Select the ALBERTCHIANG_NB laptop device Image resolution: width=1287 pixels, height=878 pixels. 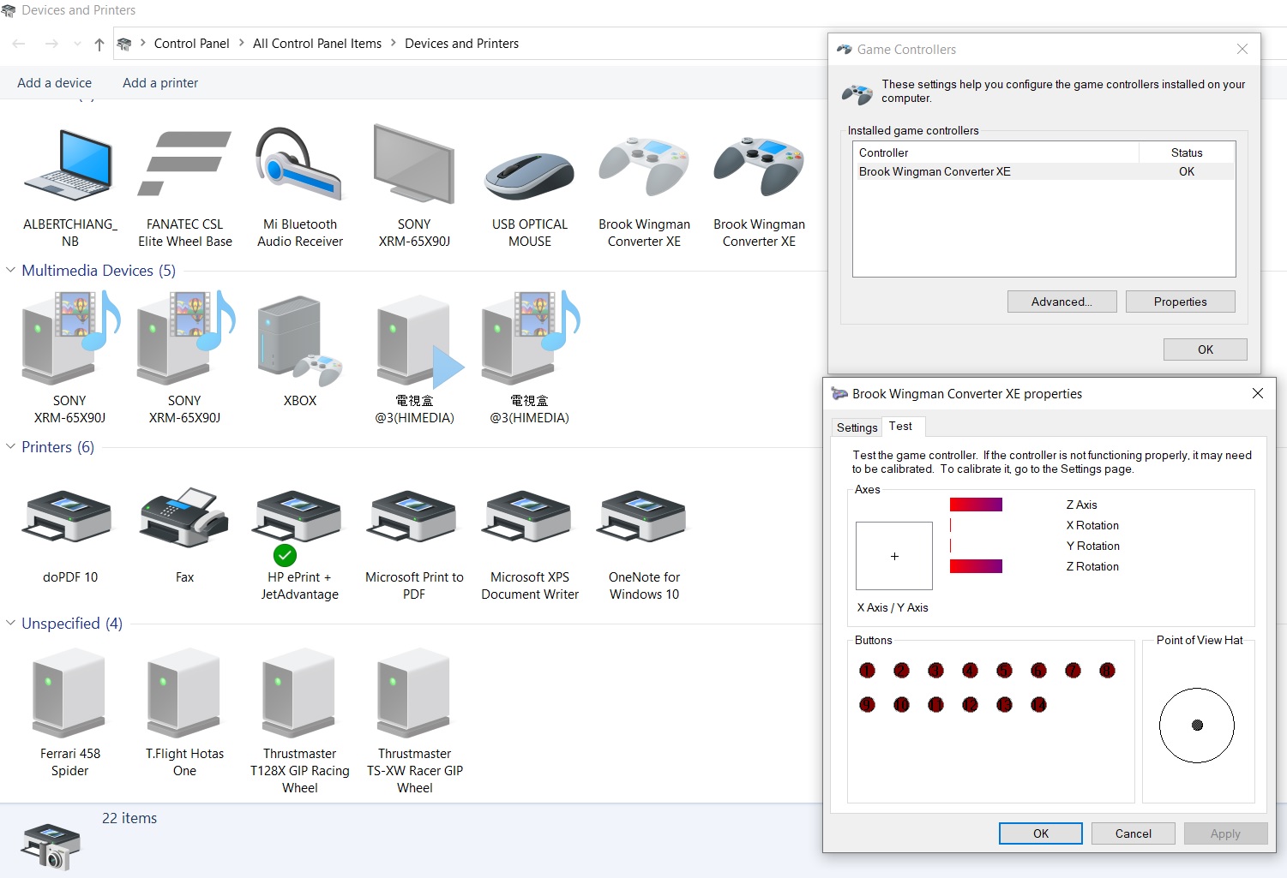69,187
